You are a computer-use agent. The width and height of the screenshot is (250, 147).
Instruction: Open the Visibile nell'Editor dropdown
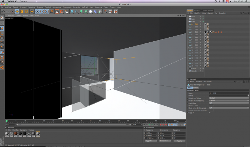click(x=229, y=98)
